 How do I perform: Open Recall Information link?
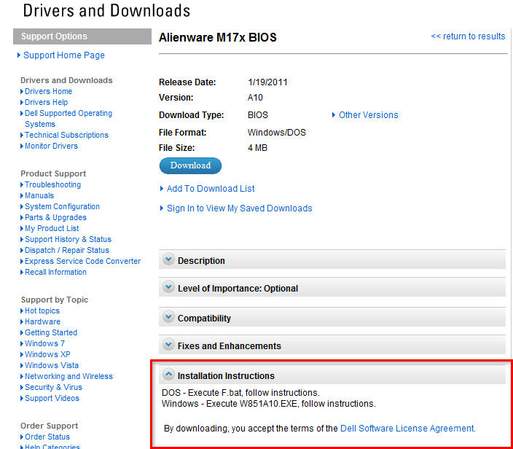coord(55,273)
